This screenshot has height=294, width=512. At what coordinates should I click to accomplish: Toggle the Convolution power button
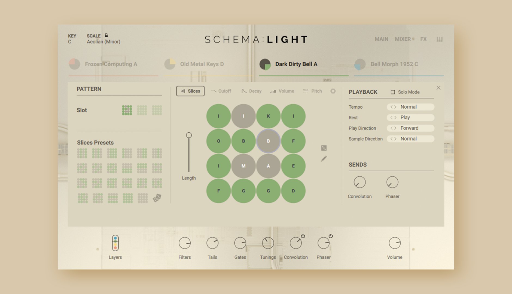(x=303, y=236)
